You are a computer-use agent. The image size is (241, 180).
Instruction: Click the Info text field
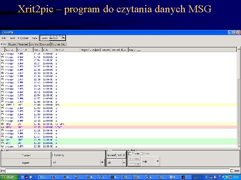click(x=117, y=171)
